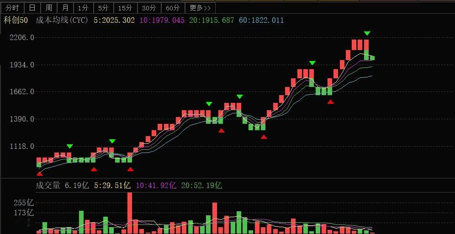Screen dimensions: 455x234
Task: Select the 10:1979.045 moving average value
Action: pyautogui.click(x=162, y=20)
